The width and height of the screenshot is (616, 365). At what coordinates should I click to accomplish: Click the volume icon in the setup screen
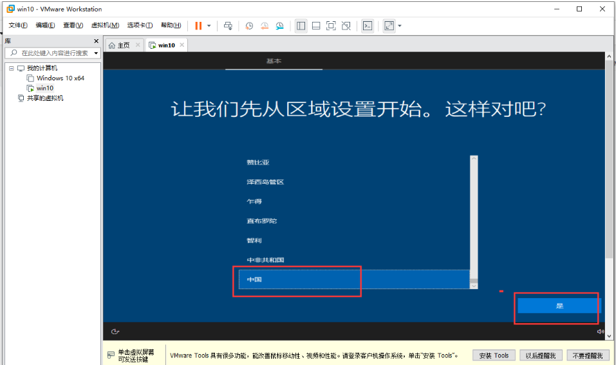point(601,332)
